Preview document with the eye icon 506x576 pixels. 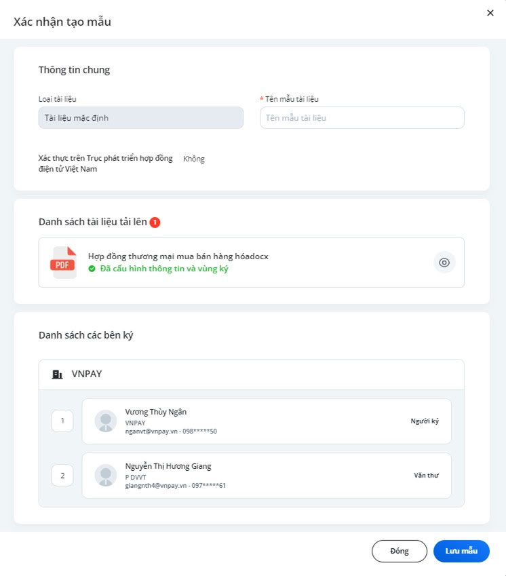(x=444, y=263)
